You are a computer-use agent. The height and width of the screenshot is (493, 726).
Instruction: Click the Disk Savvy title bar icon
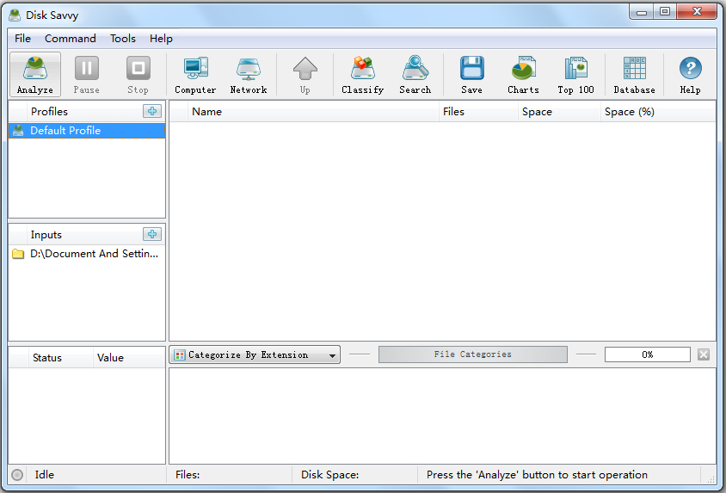[15, 15]
